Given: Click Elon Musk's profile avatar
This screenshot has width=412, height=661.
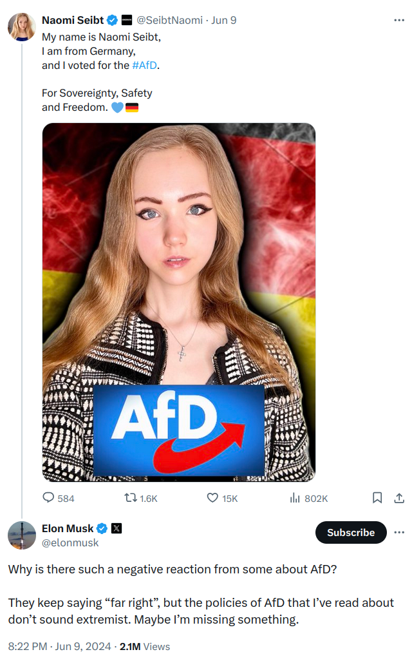Looking at the screenshot, I should [21, 535].
